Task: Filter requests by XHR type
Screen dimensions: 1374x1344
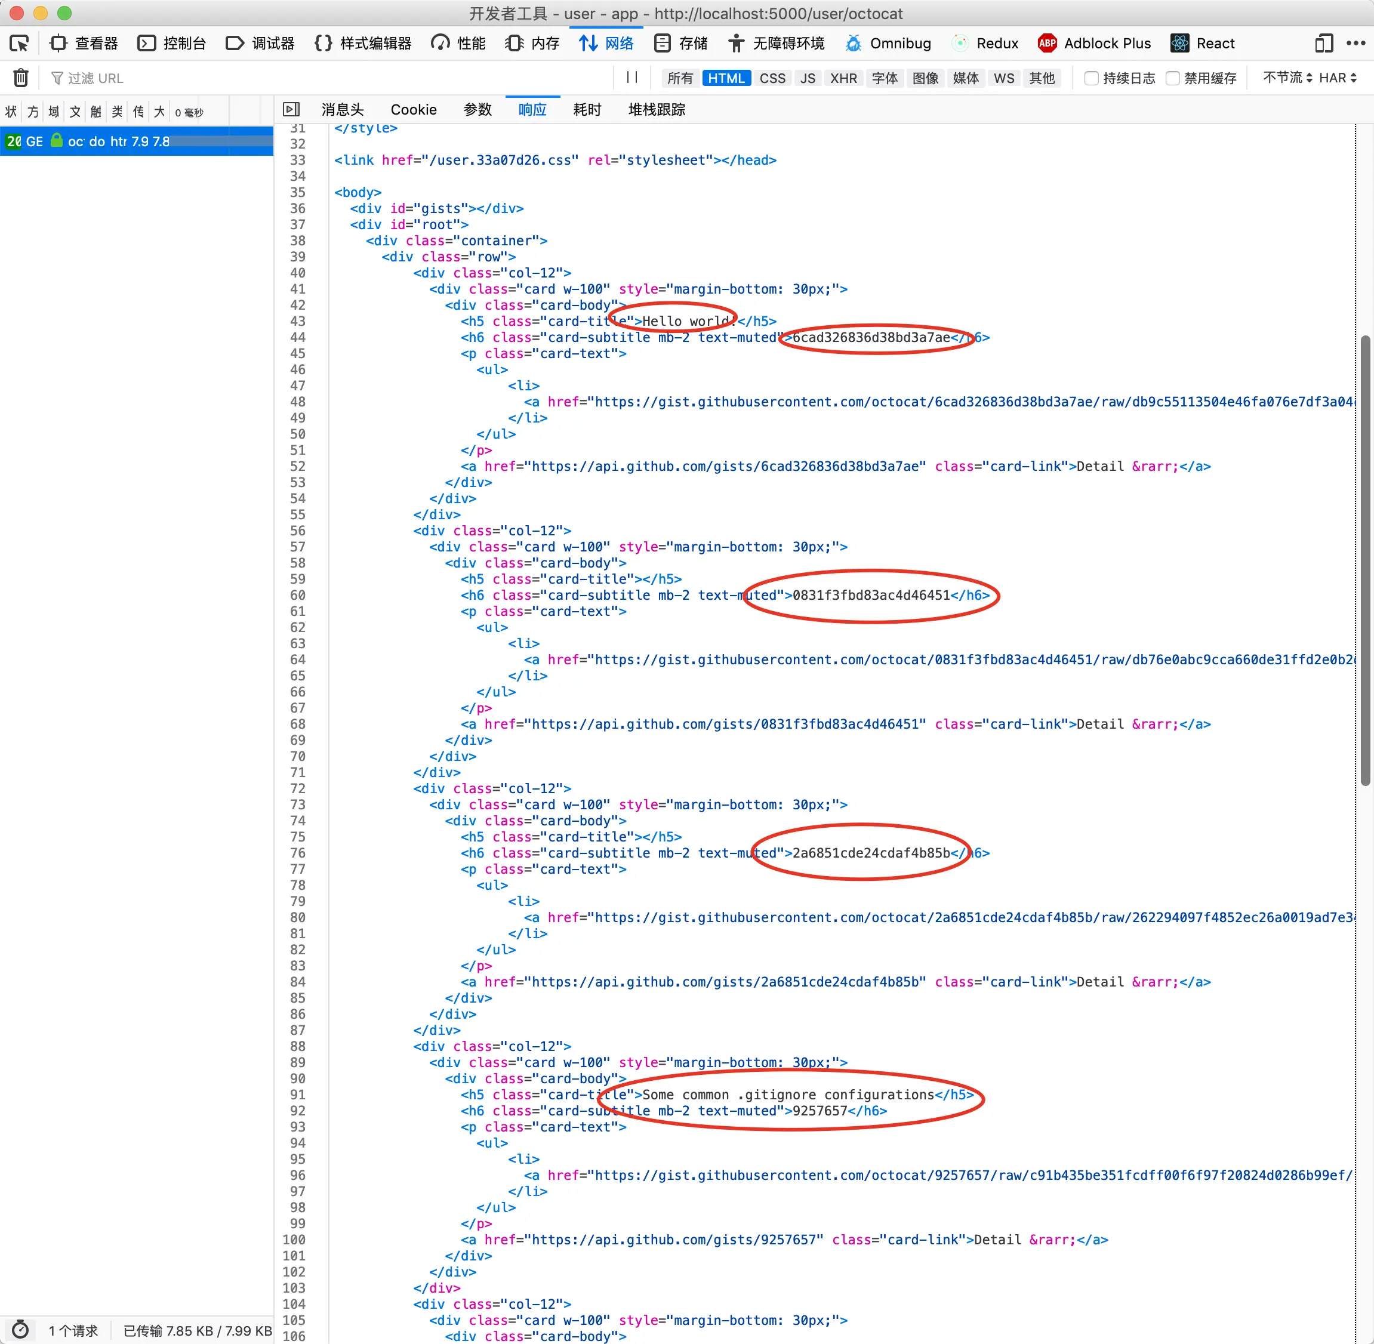Action: pos(843,78)
